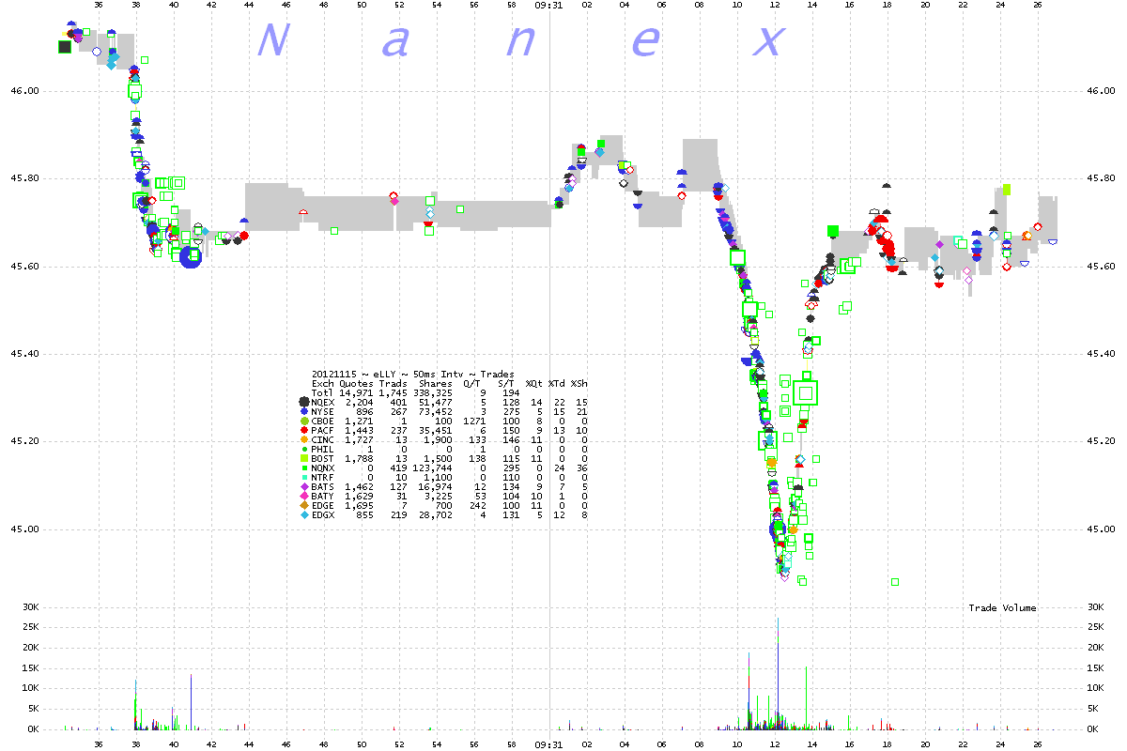The width and height of the screenshot is (1127, 751).
Task: Select the BATS purple diamond legend marker
Action: coord(303,486)
